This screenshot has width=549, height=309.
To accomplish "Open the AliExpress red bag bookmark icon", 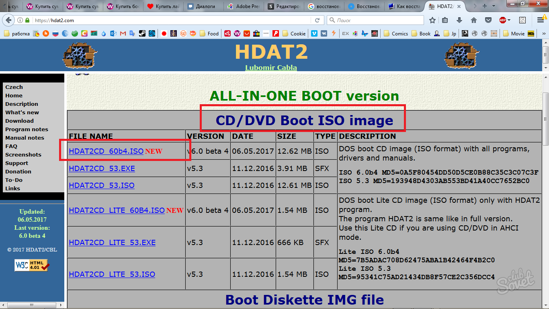I will pyautogui.click(x=247, y=34).
